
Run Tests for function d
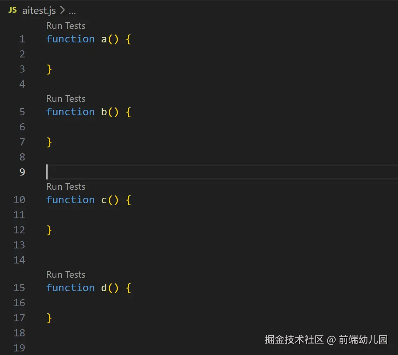pos(66,275)
